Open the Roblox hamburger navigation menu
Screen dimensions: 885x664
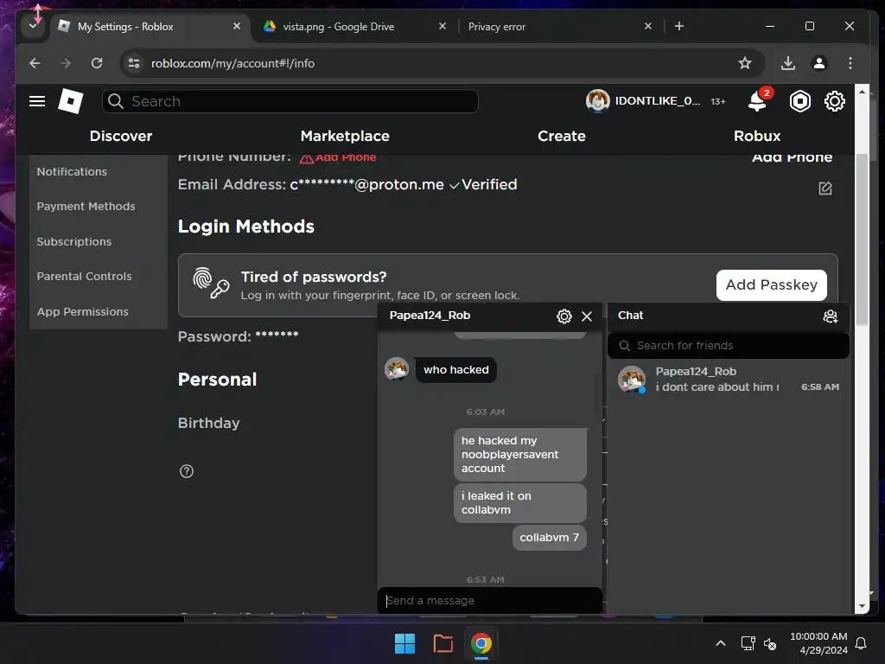pos(37,101)
